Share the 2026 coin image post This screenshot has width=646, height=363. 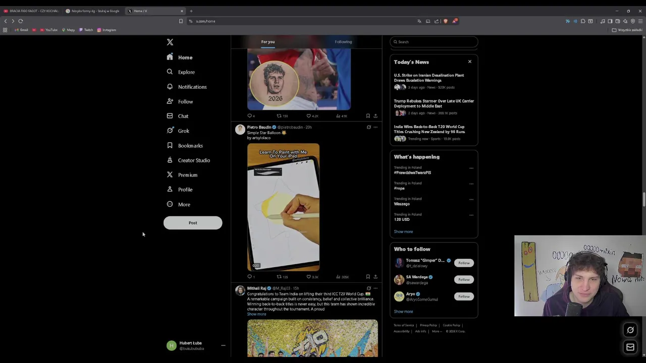(x=375, y=116)
